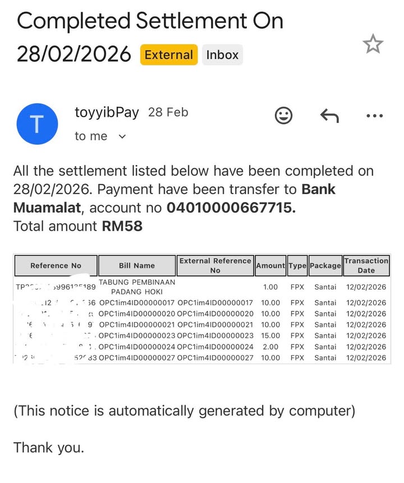The image size is (404, 483).
Task: Tap the 28 Feb sent date
Action: 168,112
